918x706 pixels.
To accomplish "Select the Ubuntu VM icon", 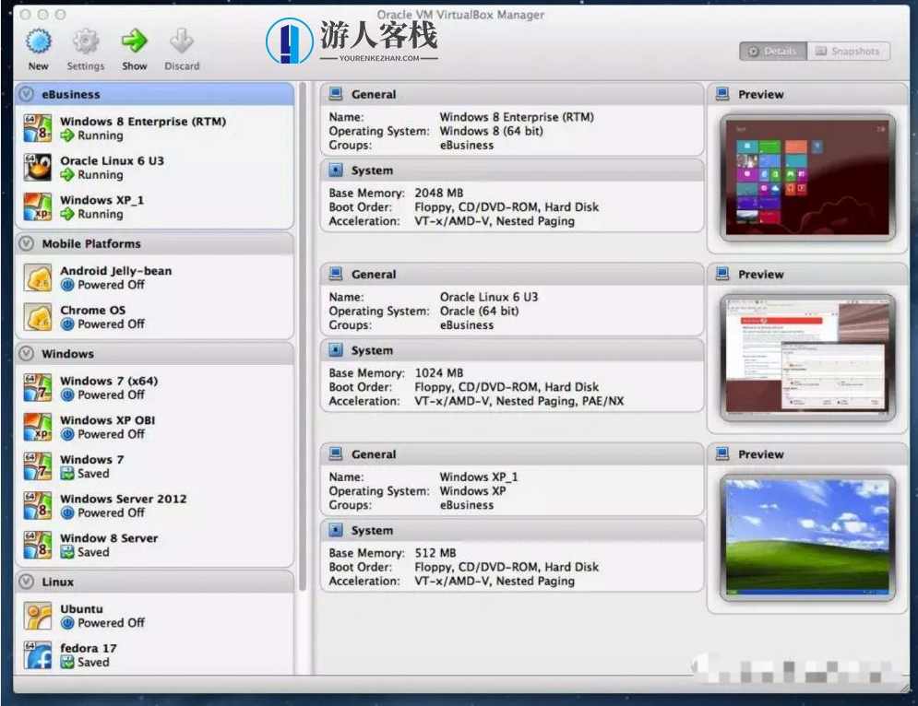I will 38,616.
